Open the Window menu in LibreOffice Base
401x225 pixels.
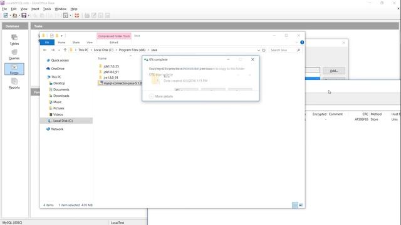coord(61,9)
